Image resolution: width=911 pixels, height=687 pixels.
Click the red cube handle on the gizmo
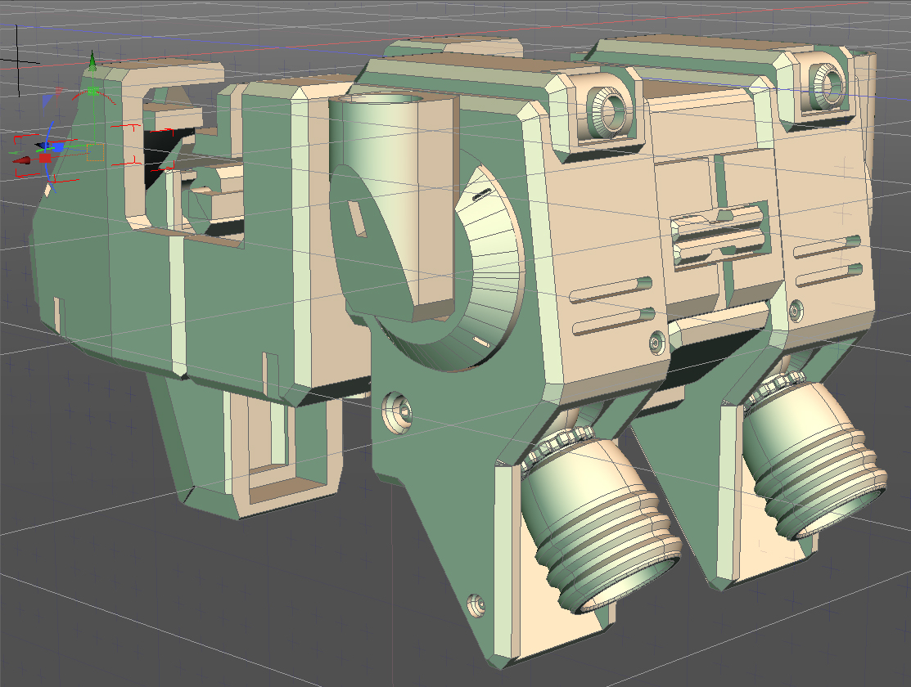pos(45,158)
